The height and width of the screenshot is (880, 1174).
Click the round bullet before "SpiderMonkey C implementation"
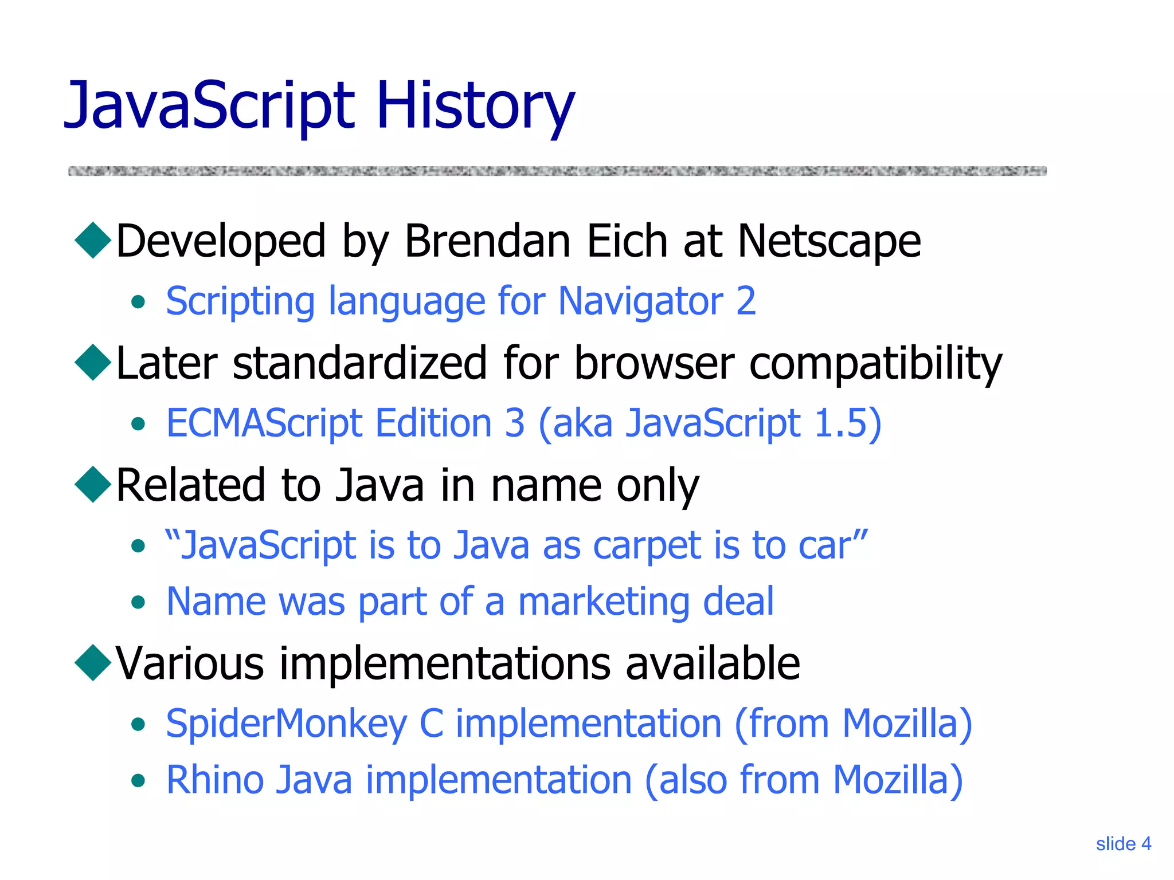[x=138, y=725]
